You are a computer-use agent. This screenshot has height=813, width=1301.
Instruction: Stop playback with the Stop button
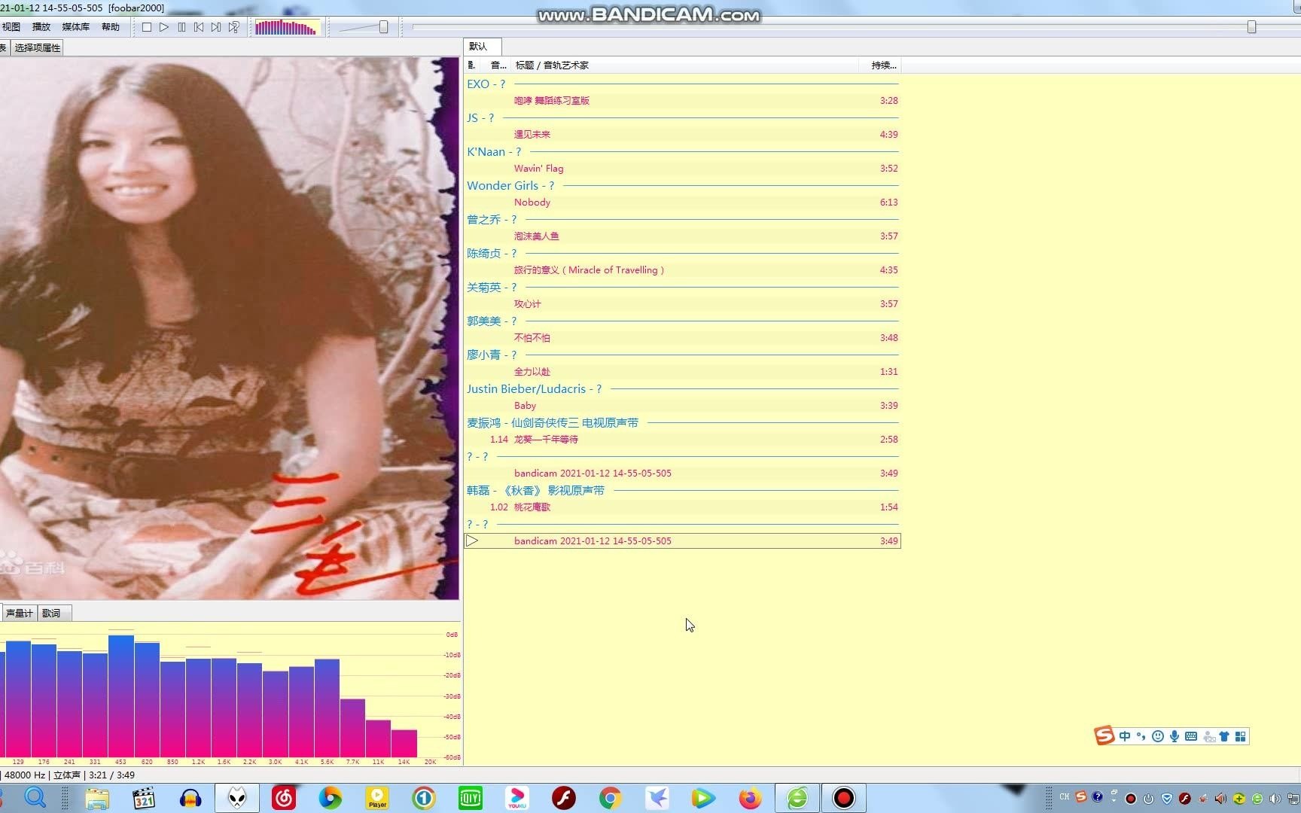pyautogui.click(x=147, y=27)
